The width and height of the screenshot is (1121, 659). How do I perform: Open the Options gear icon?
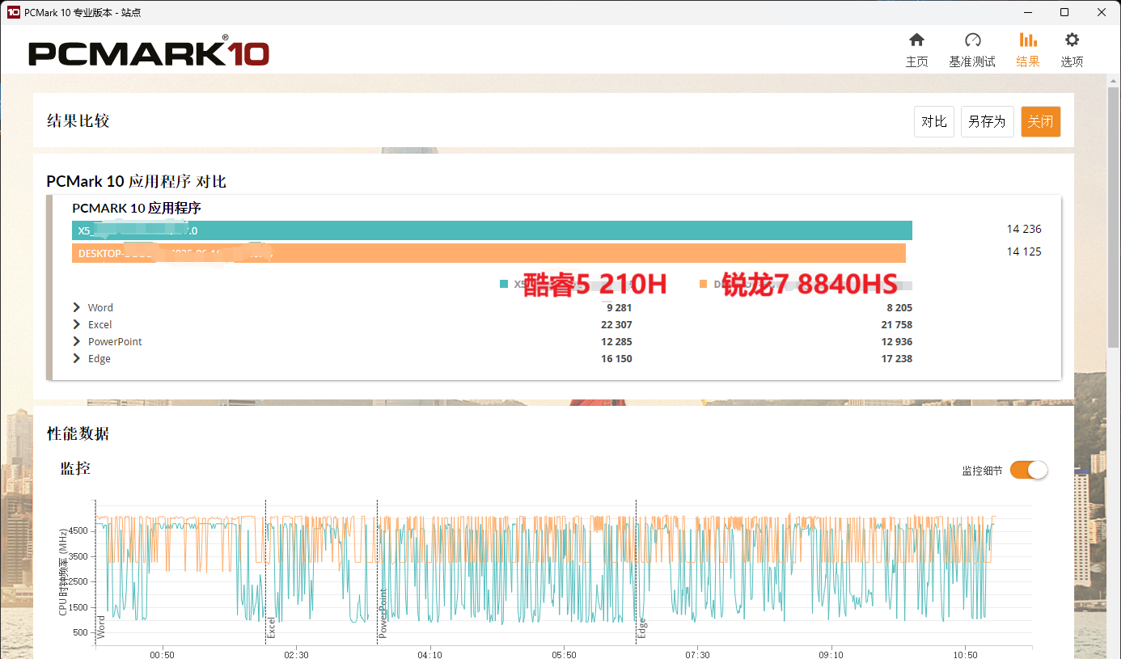[x=1072, y=40]
